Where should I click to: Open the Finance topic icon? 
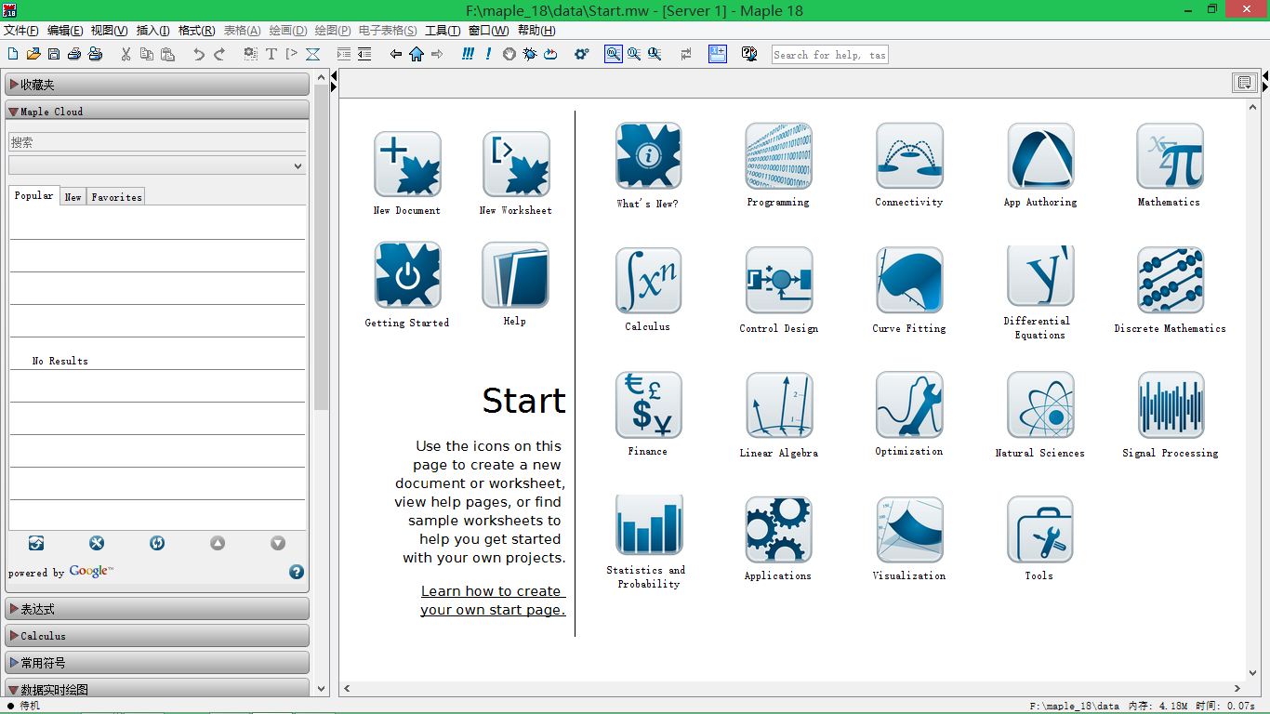(x=648, y=405)
